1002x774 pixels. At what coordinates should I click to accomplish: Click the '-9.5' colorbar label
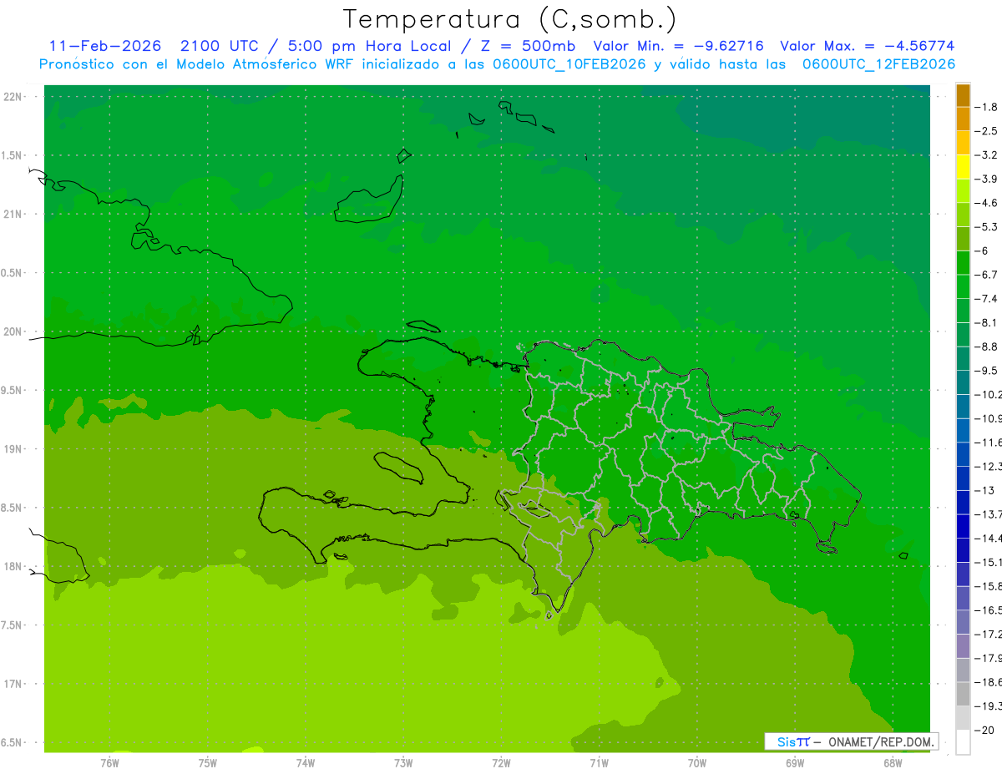(988, 370)
